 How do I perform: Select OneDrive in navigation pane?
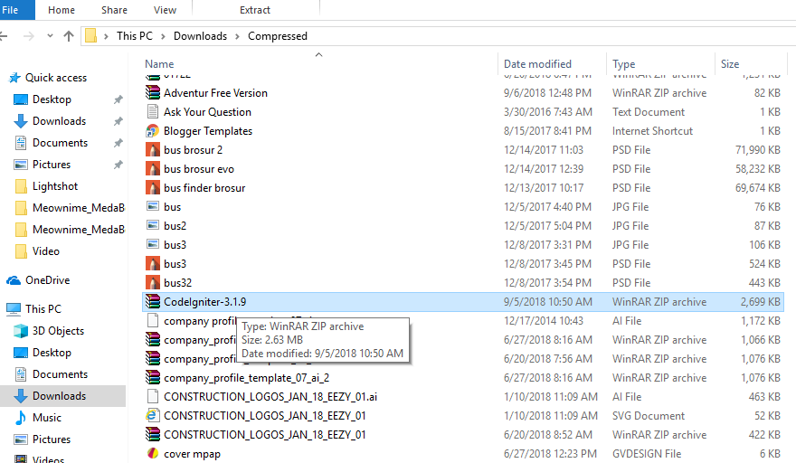tap(48, 280)
